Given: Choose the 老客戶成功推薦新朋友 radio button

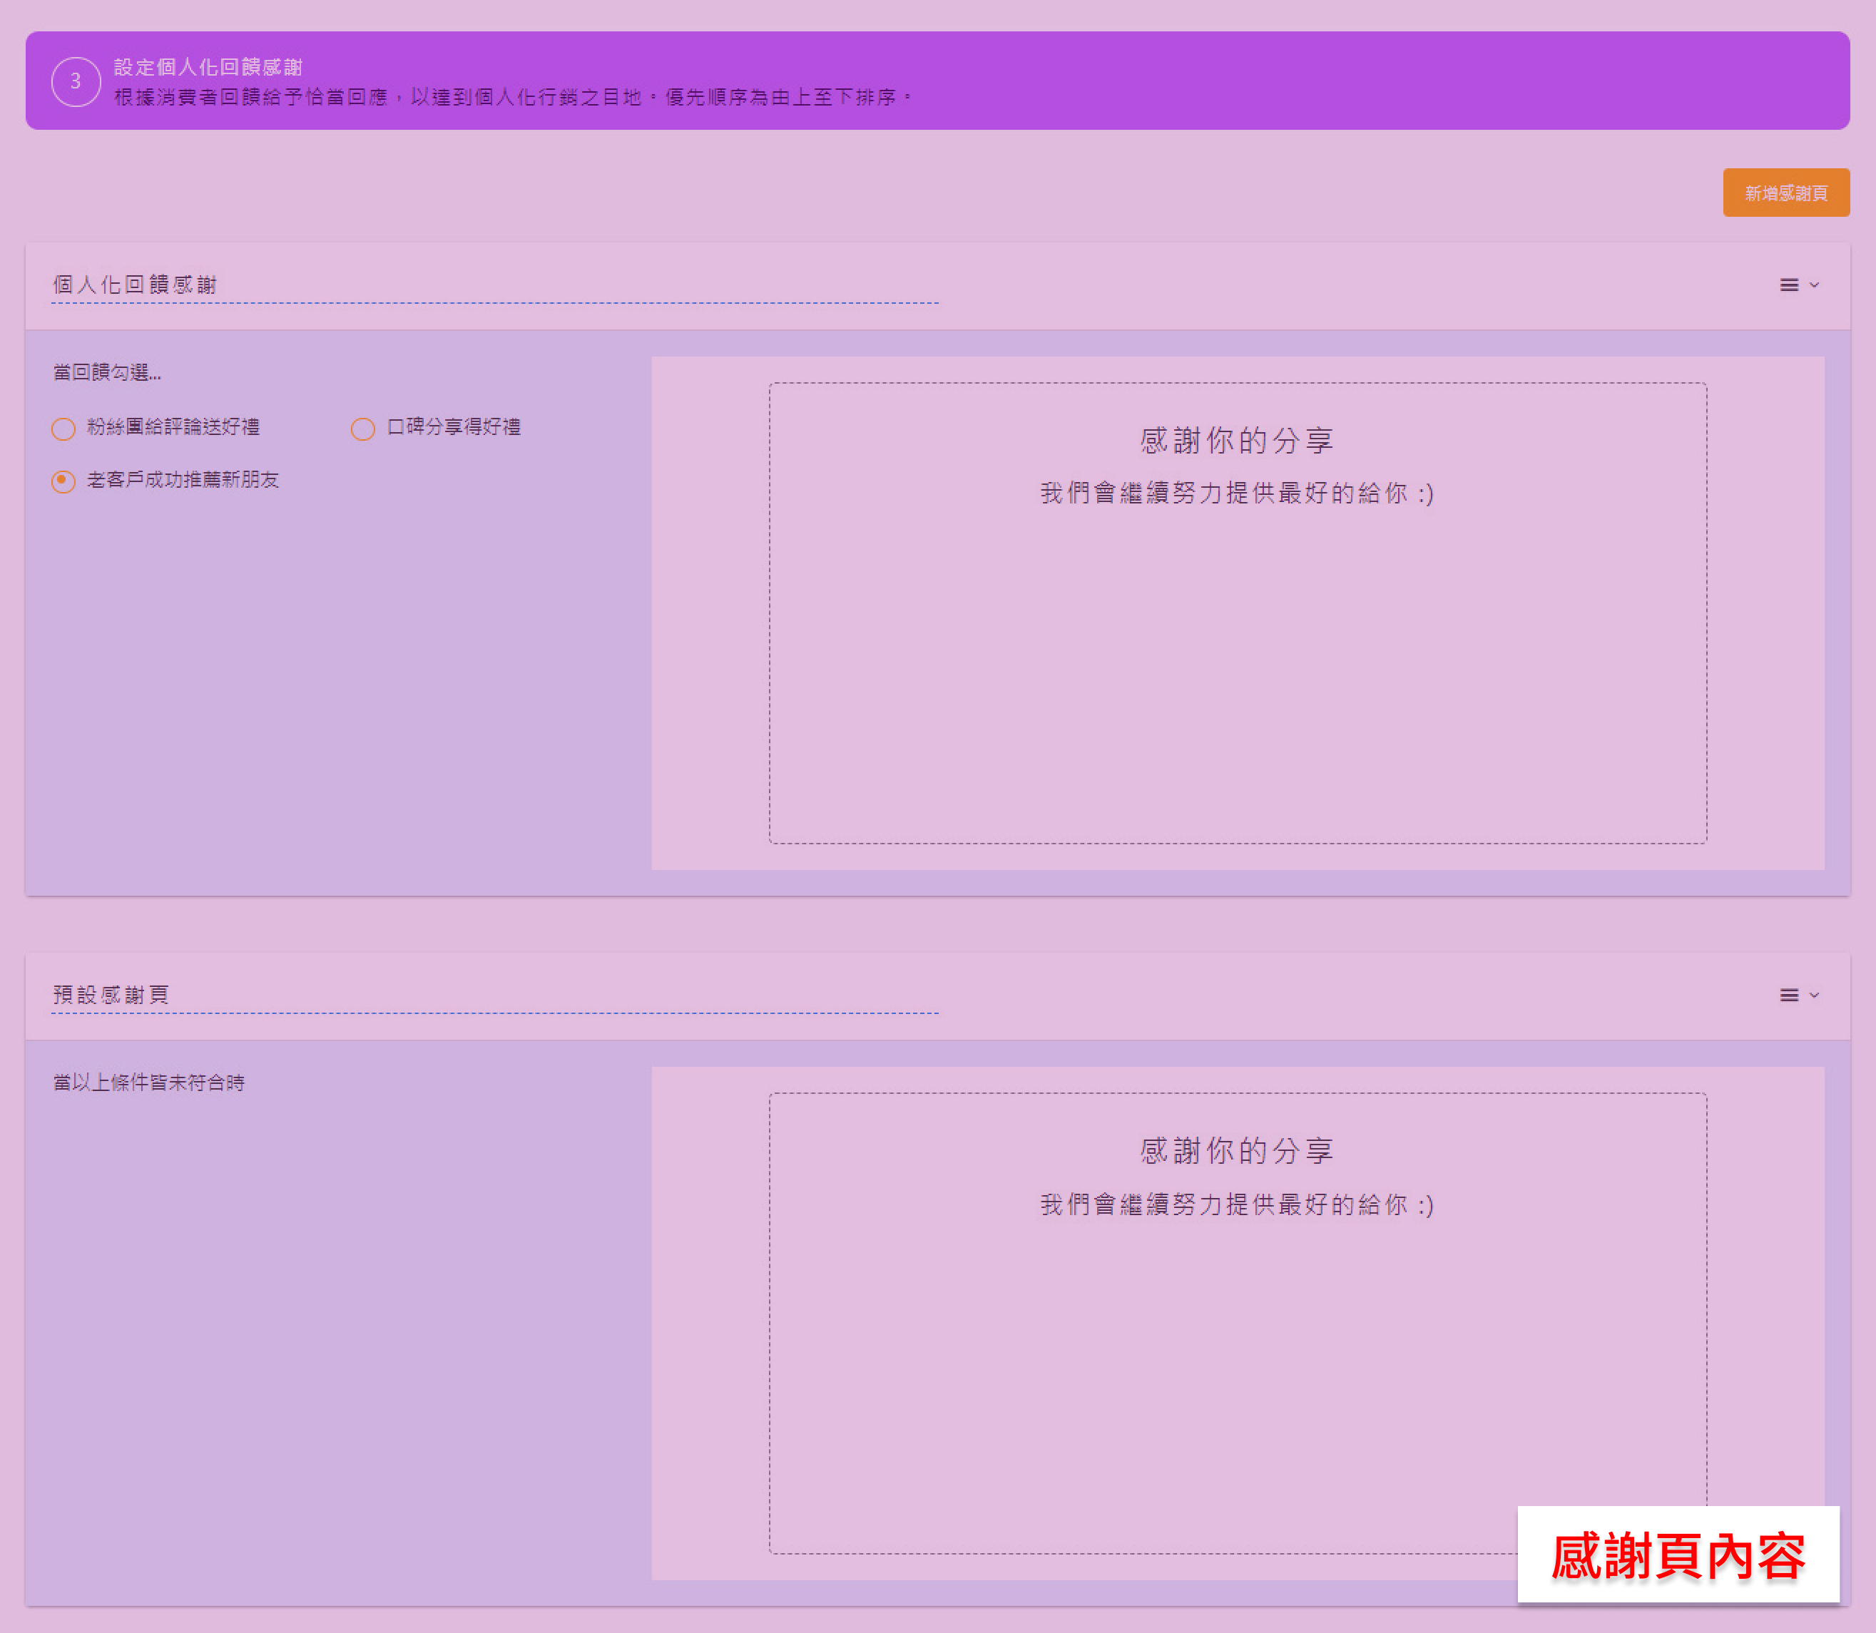Looking at the screenshot, I should tap(63, 481).
